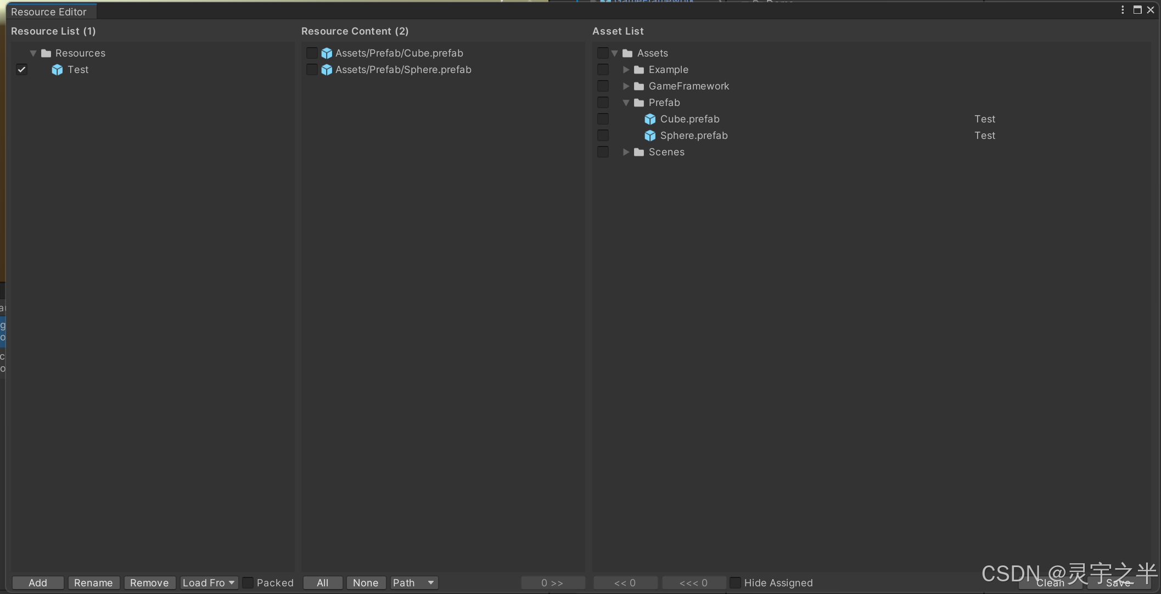Click the Resources folder icon

point(46,53)
